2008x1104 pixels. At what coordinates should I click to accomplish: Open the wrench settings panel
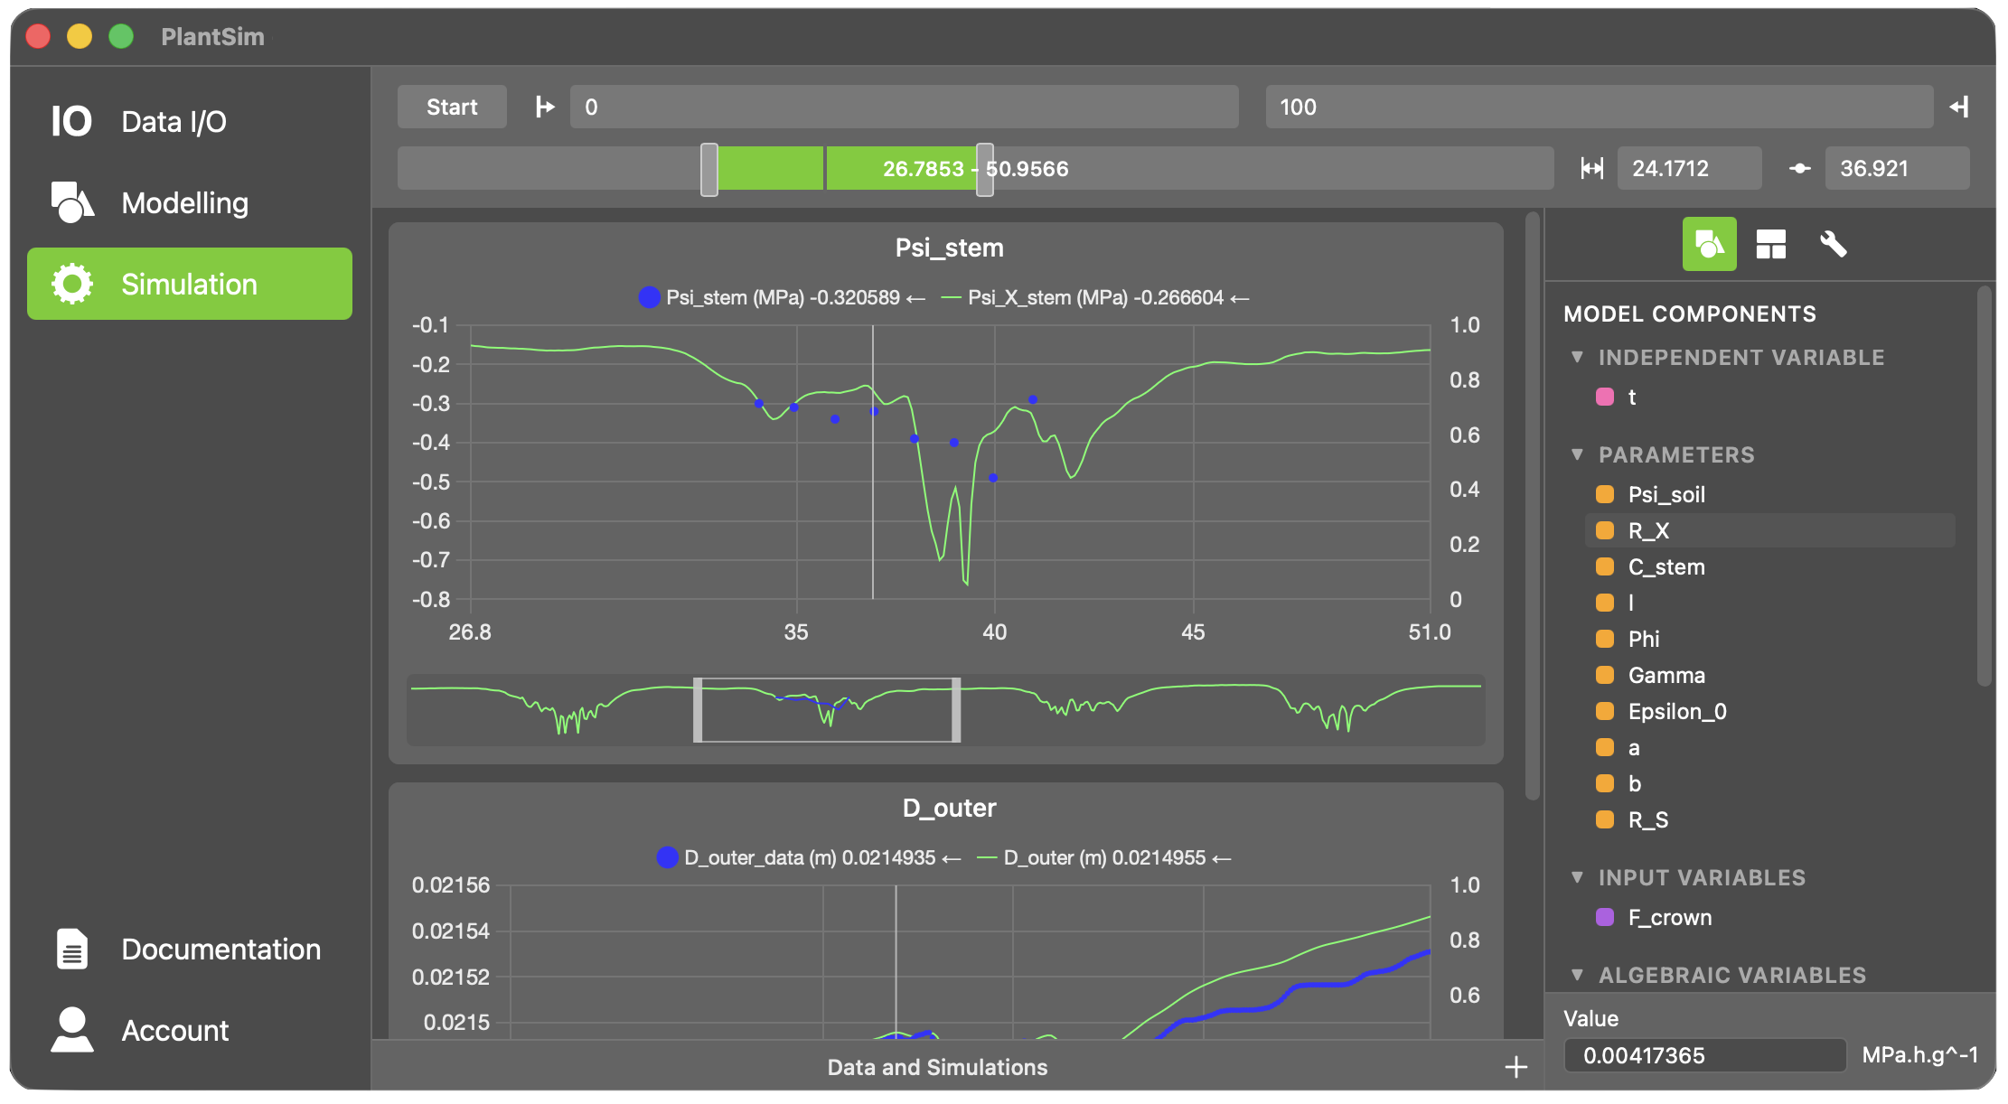1833,244
